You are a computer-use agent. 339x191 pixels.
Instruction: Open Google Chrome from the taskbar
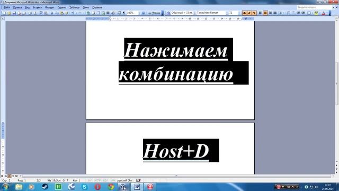(x=111, y=187)
